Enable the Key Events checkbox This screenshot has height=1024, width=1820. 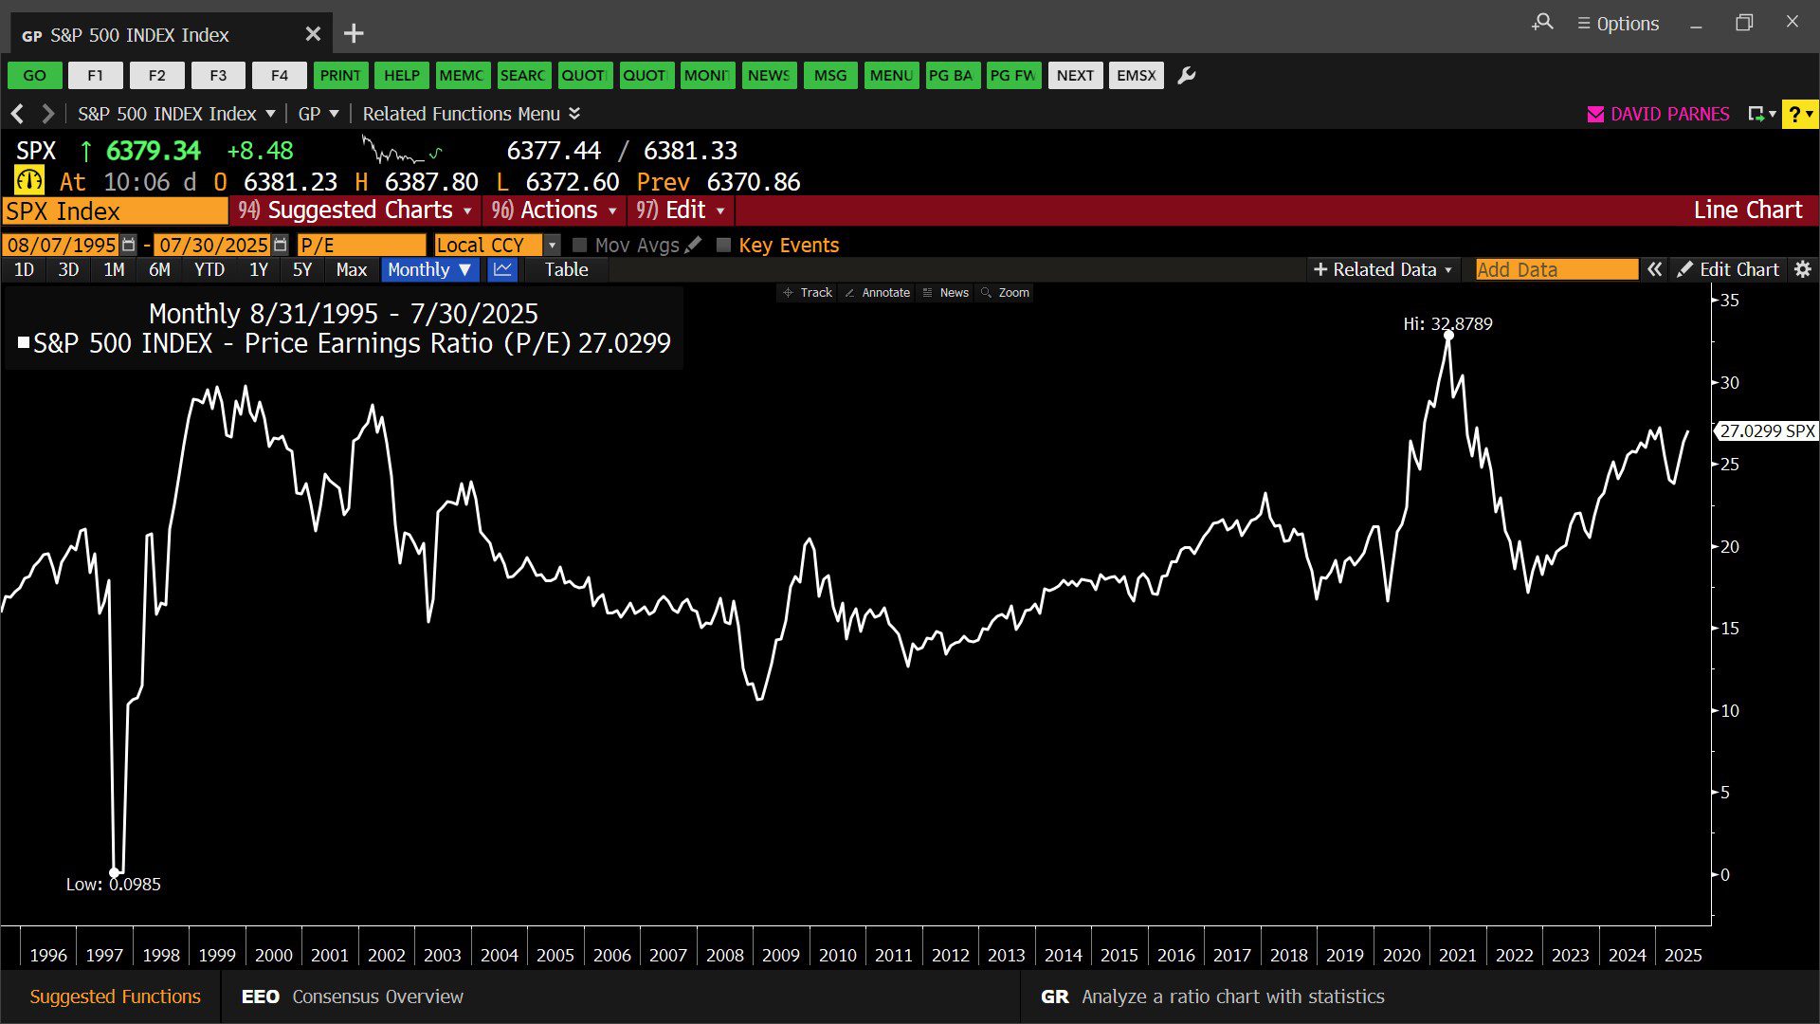[x=724, y=245]
